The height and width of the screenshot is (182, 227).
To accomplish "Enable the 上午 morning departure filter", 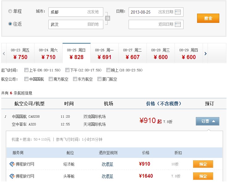I will 26,70.
